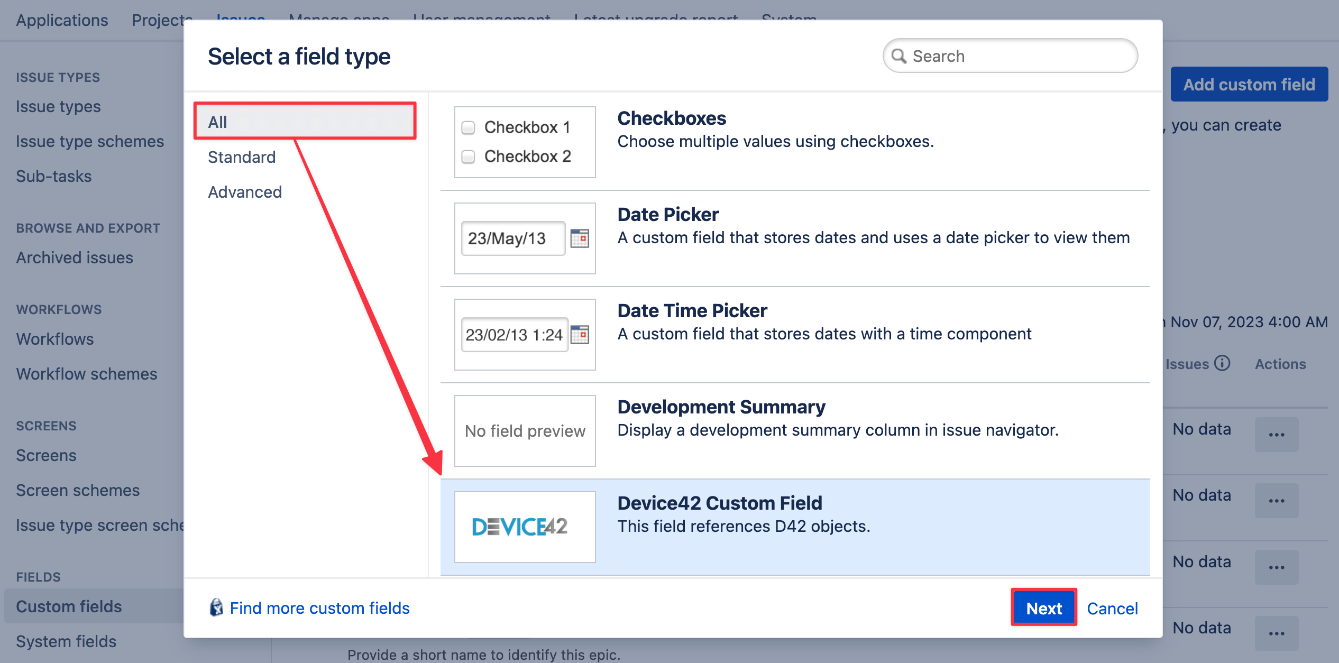The width and height of the screenshot is (1339, 663).
Task: Open the top row Actions ellipsis icon
Action: click(1276, 434)
